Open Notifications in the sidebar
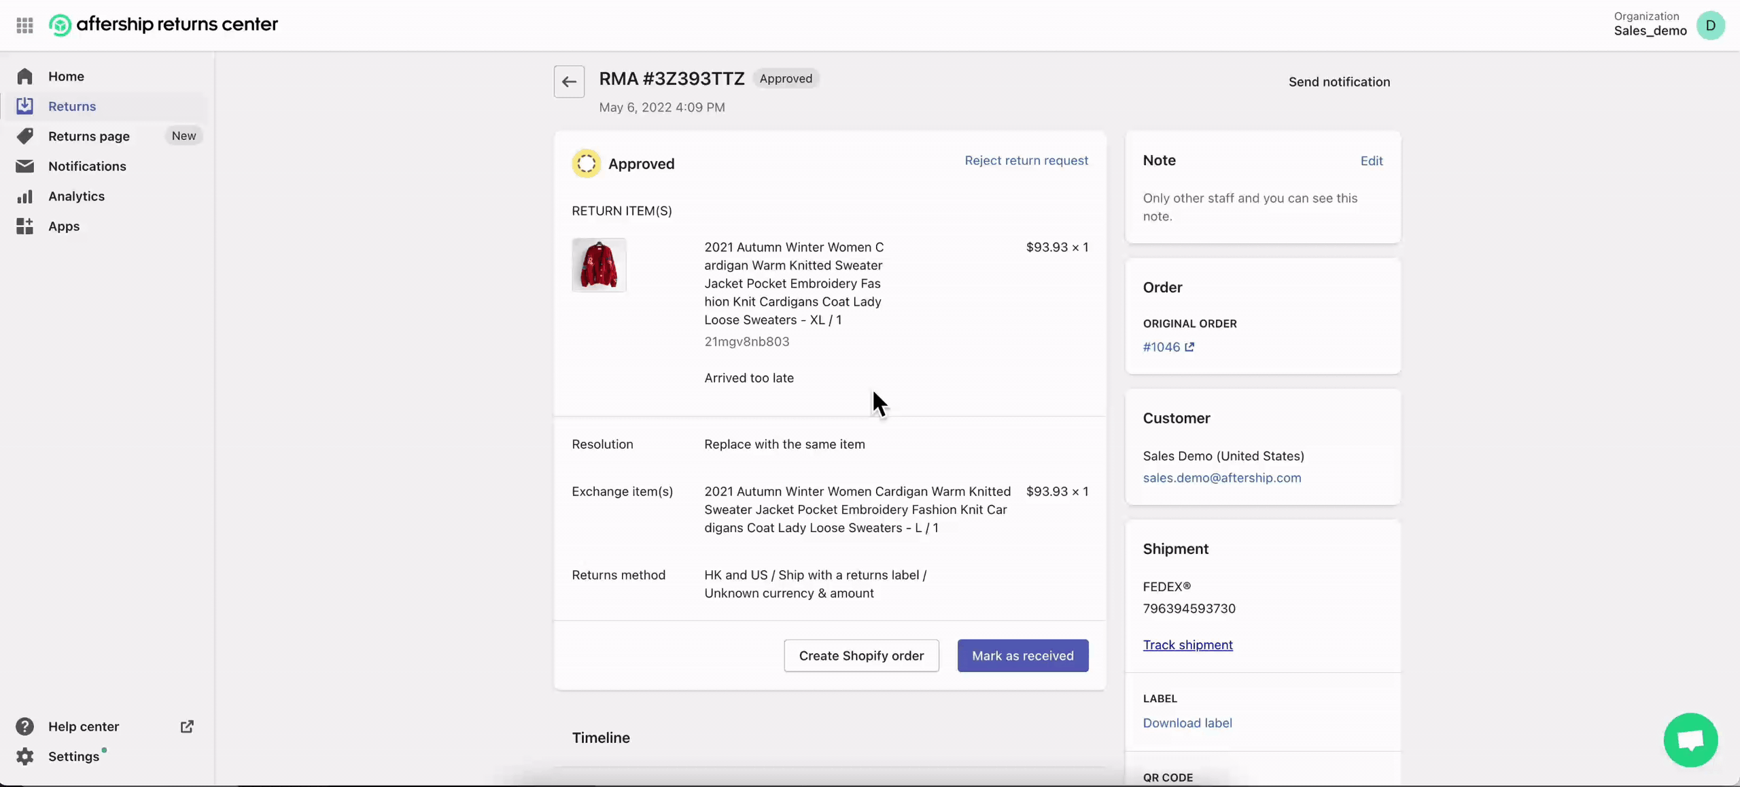 pos(87,166)
